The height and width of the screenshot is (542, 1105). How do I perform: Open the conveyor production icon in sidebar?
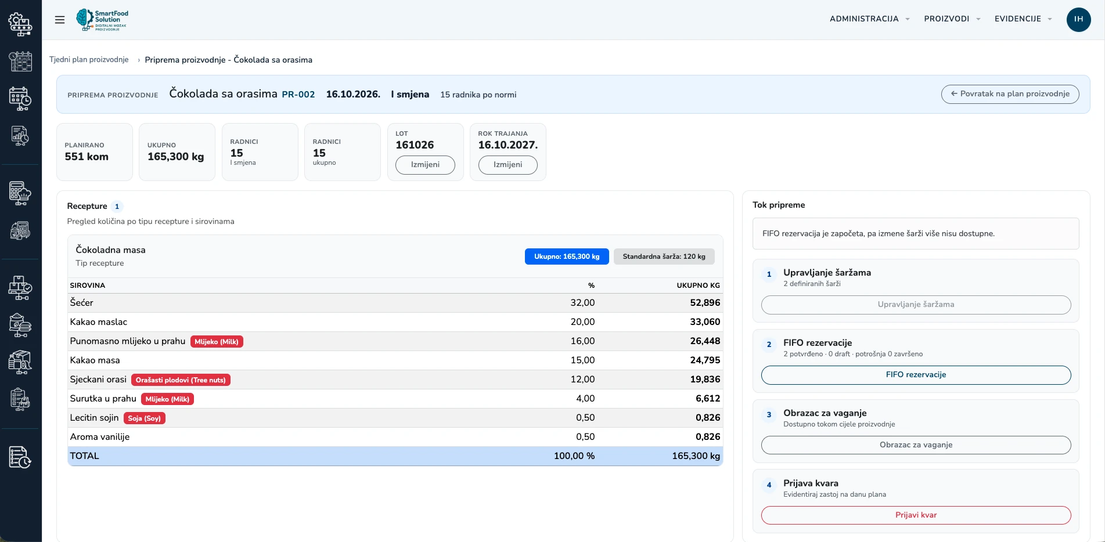click(x=20, y=24)
